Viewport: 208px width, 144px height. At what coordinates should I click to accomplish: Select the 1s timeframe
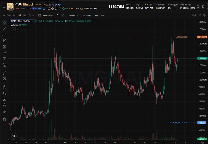4,15
